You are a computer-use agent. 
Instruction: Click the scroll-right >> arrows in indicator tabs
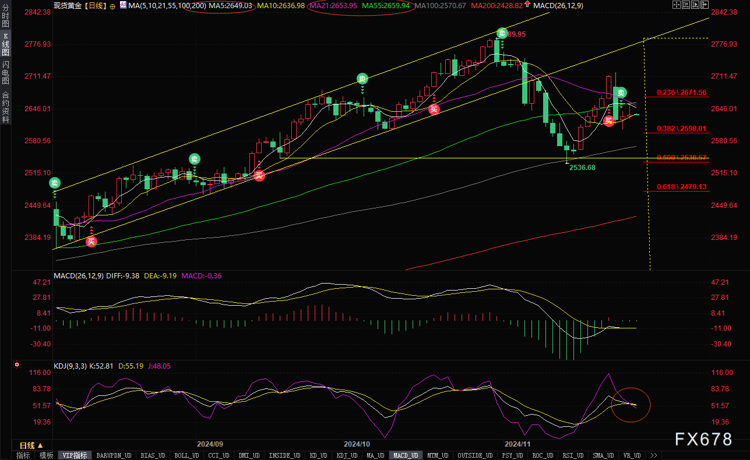click(x=654, y=455)
